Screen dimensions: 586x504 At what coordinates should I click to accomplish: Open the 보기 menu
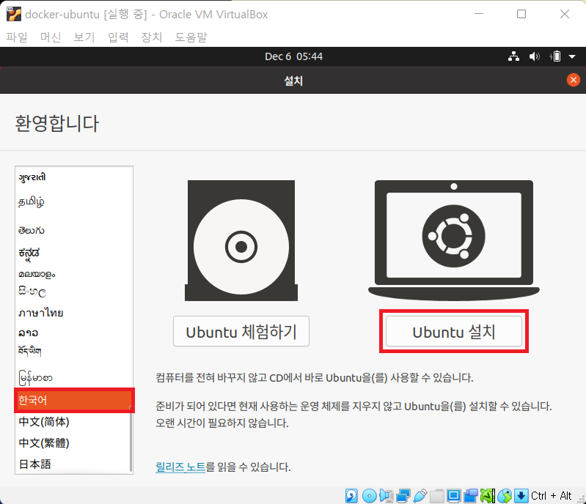tap(84, 37)
